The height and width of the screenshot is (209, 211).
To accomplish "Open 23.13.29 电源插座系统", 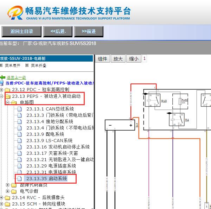I will coord(51,166).
